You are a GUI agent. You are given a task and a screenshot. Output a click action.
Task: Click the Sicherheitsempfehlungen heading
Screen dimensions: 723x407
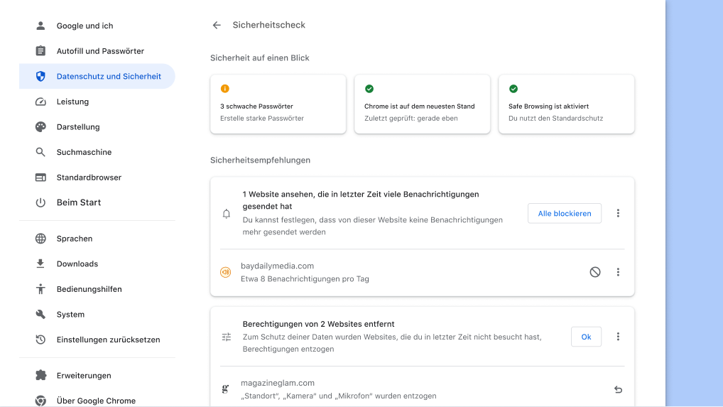(x=260, y=160)
